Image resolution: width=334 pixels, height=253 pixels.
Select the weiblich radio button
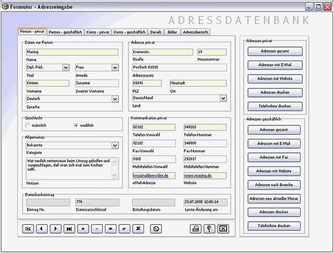click(76, 125)
